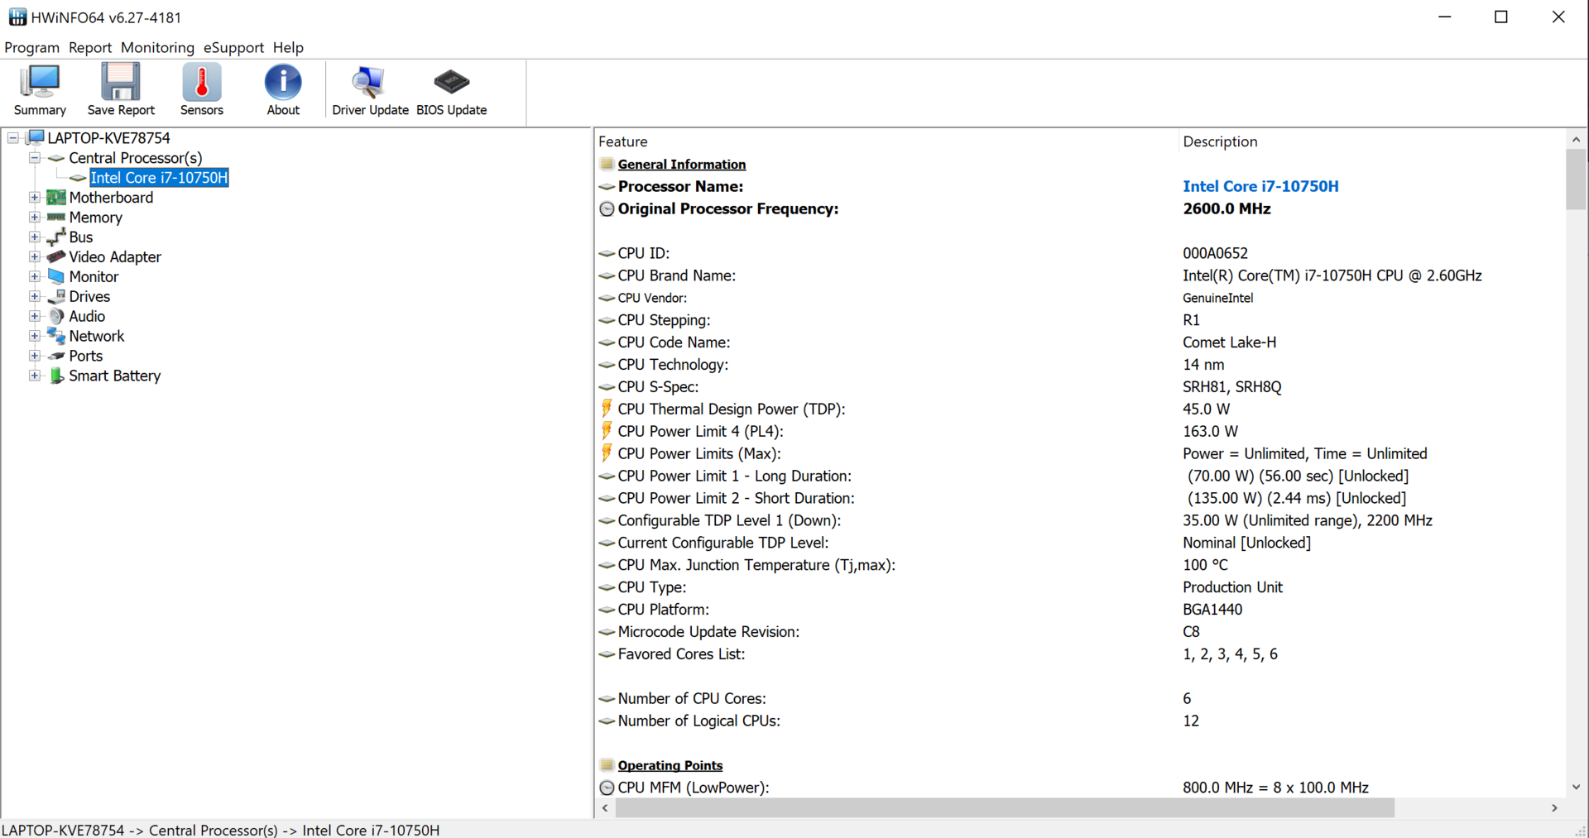Collapse the LAPTOP-KVE78754 root node

tap(13, 138)
